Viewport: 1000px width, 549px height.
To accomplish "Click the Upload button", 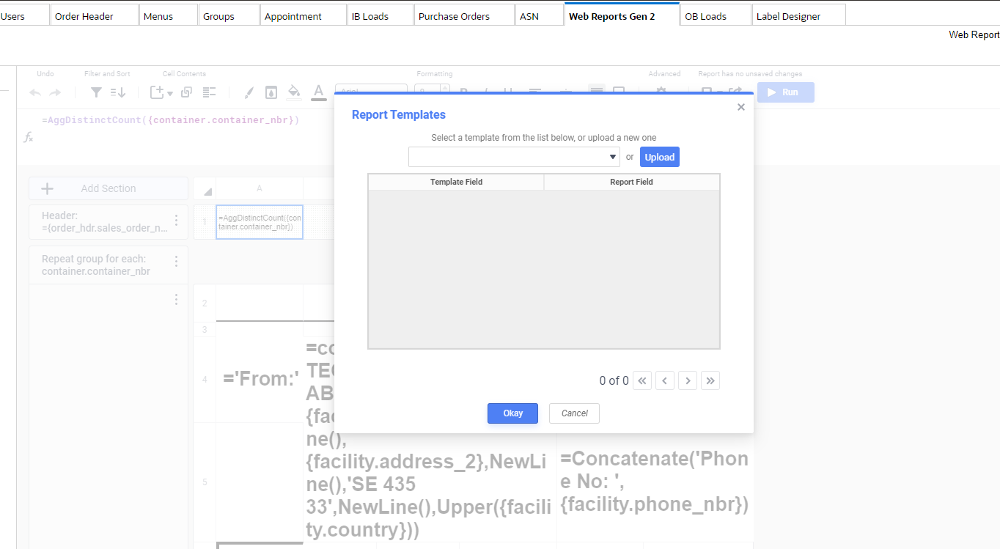I will coord(660,157).
